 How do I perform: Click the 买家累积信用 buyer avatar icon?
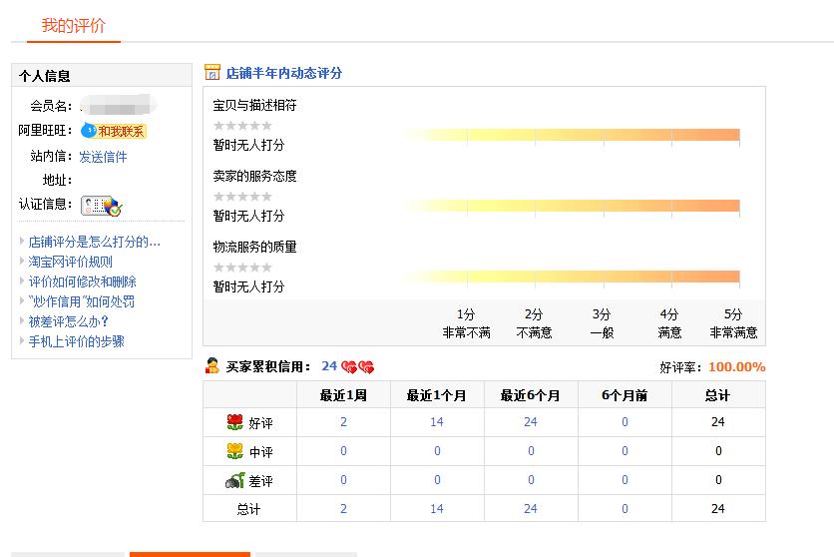pyautogui.click(x=212, y=366)
